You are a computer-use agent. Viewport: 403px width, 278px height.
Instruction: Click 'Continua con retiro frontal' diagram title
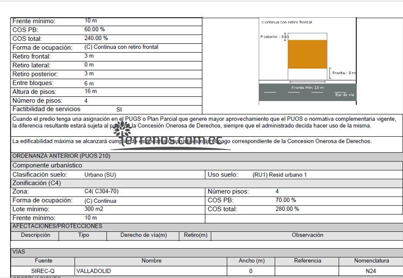287,22
